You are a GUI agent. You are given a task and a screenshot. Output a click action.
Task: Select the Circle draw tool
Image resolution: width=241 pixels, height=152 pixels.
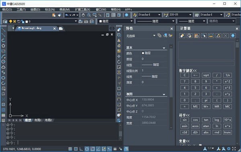(x=3, y=62)
